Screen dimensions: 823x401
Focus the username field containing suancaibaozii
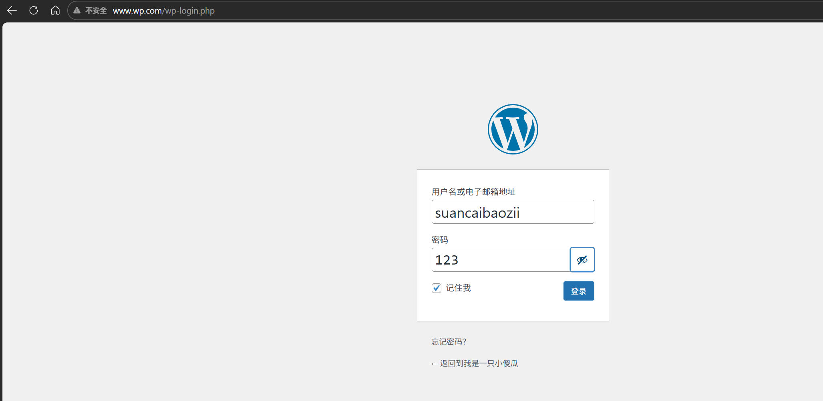pos(513,212)
